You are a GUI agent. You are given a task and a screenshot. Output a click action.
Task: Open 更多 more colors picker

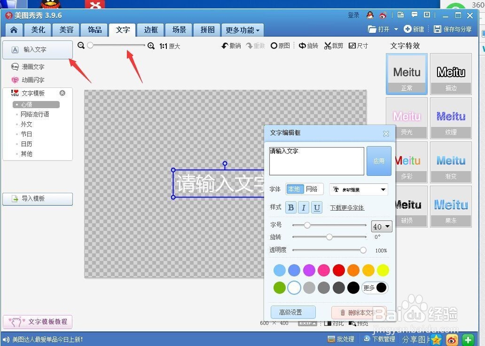tap(374, 287)
